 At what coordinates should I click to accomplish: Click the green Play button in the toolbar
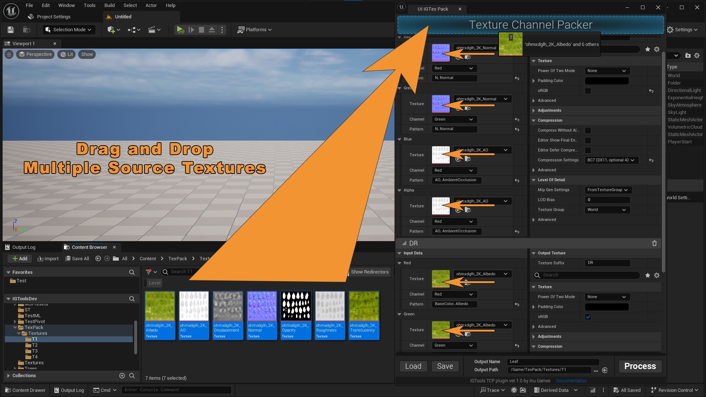click(180, 29)
